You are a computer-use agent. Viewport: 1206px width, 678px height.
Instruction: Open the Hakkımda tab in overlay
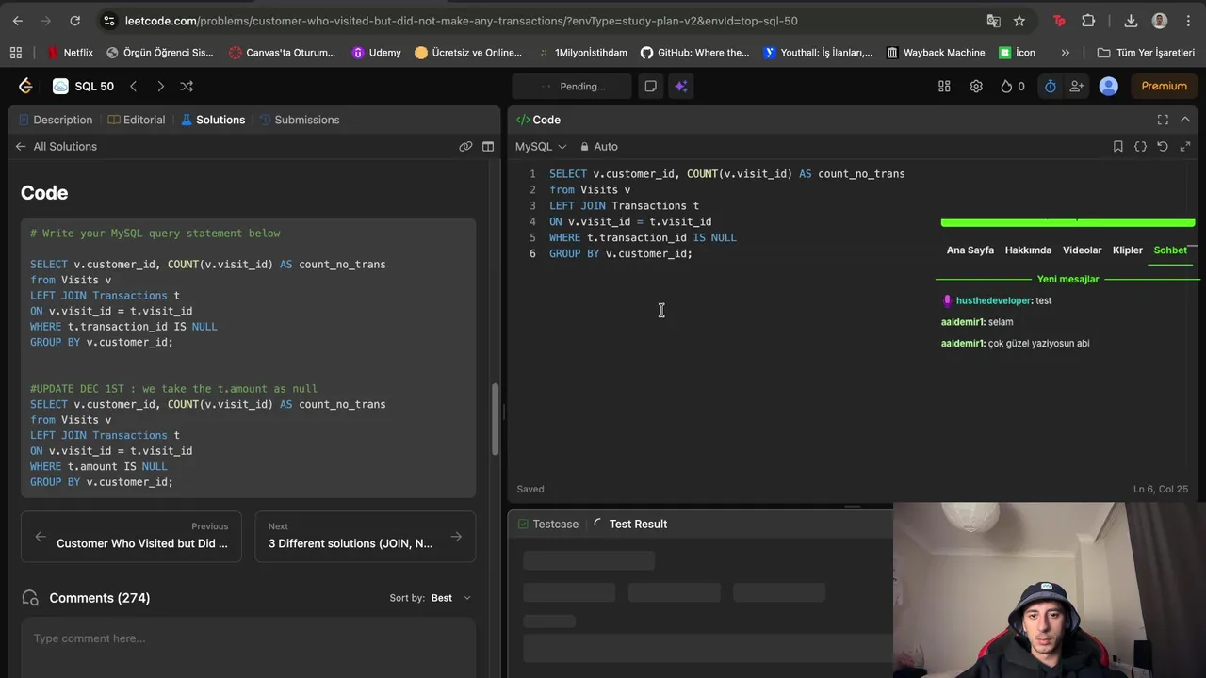tap(1028, 250)
